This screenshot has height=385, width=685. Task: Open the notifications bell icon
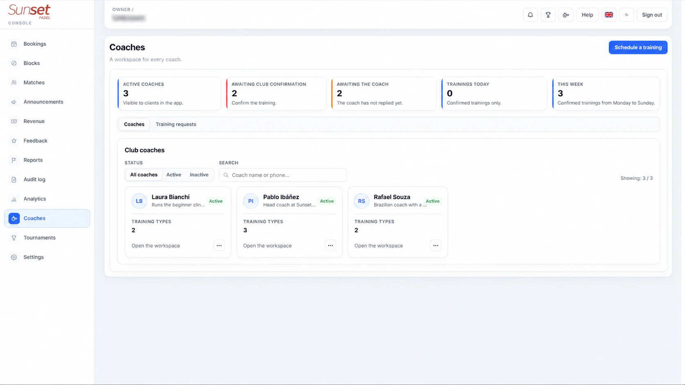tap(530, 15)
